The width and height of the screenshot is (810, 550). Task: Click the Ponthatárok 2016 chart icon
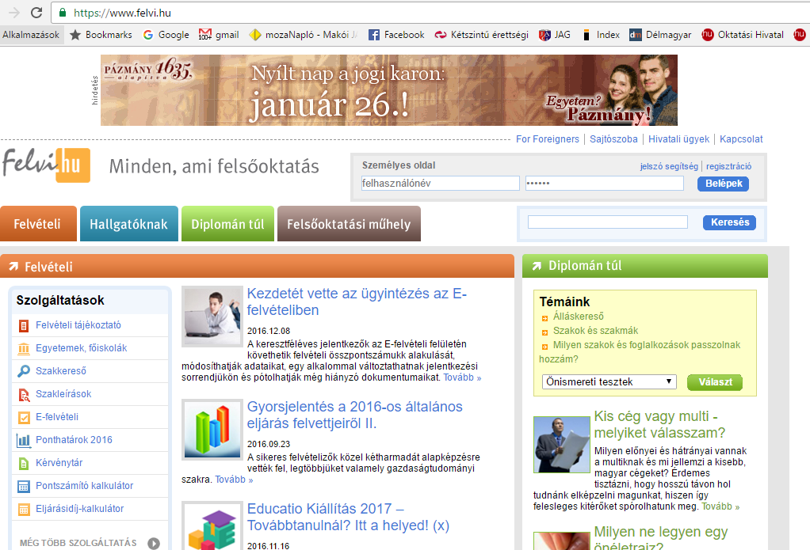coord(24,440)
